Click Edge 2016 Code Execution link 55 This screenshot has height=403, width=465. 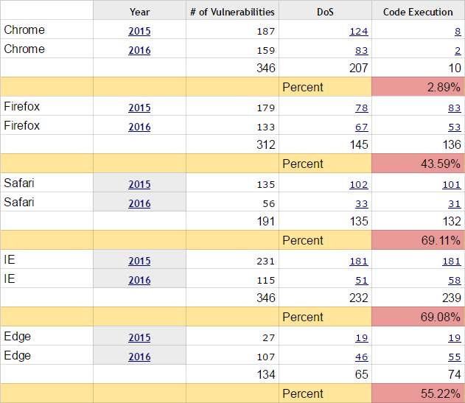[x=455, y=357]
